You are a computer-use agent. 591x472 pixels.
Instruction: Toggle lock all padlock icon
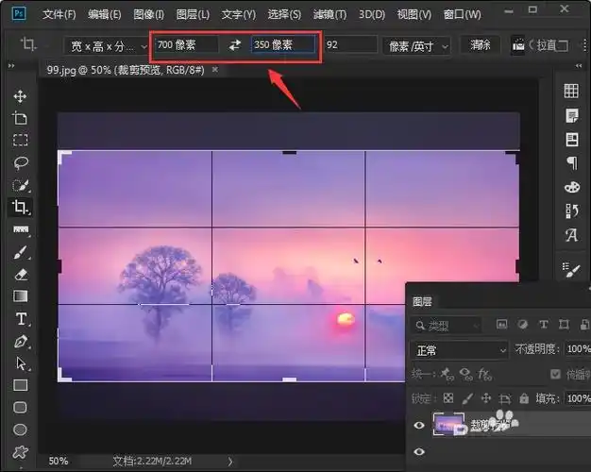click(x=524, y=398)
